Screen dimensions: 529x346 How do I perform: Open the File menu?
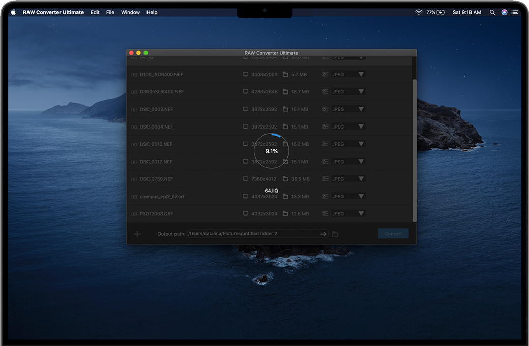[x=110, y=12]
